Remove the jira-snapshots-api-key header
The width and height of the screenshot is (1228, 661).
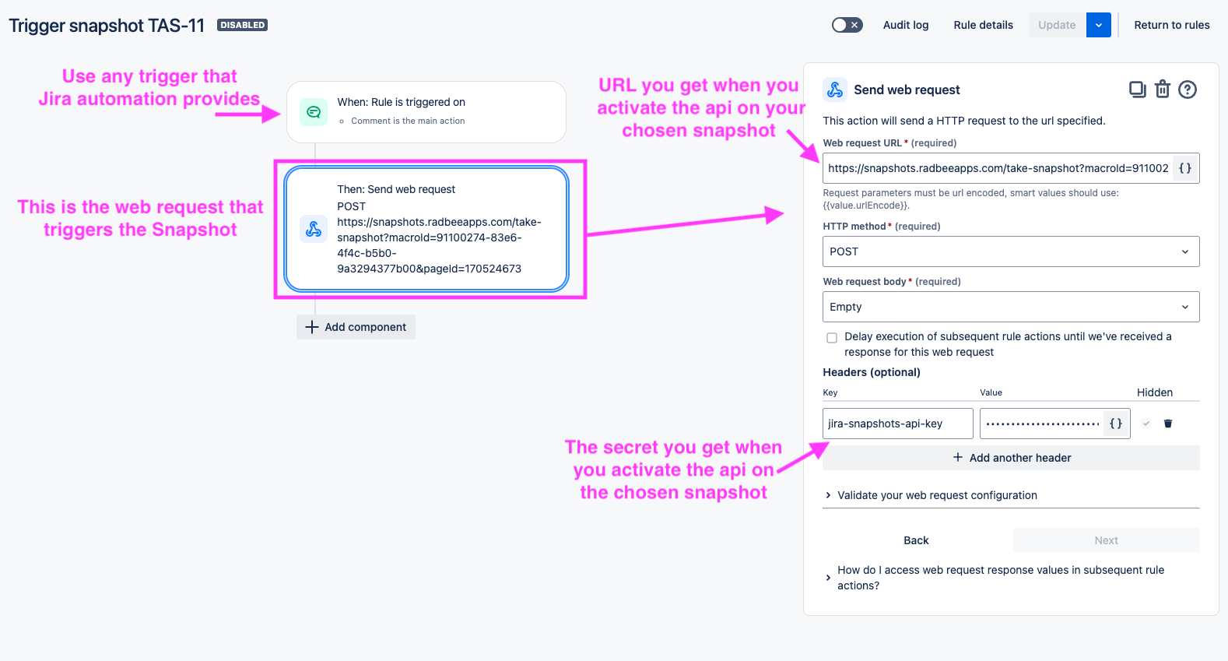click(x=1168, y=424)
